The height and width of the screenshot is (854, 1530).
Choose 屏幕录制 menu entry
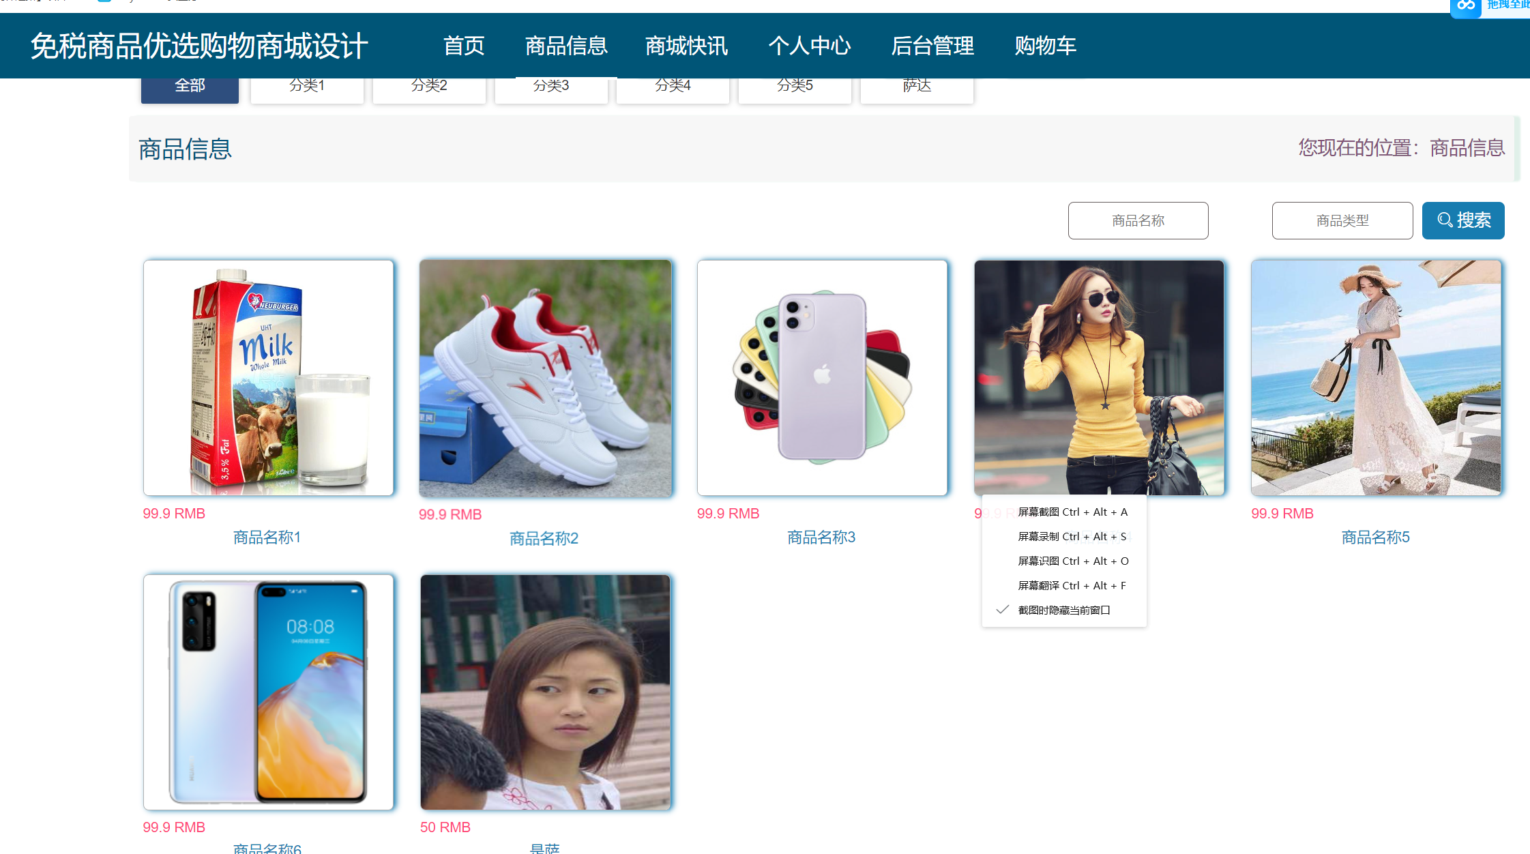pos(1072,536)
